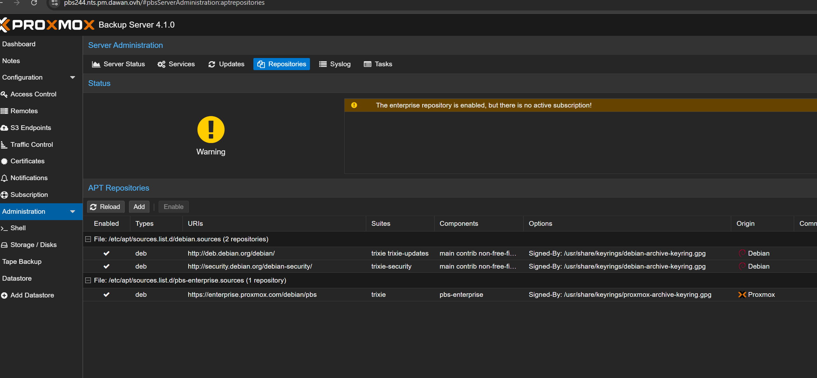The height and width of the screenshot is (378, 817).
Task: Click the Enable repository button
Action: (174, 207)
